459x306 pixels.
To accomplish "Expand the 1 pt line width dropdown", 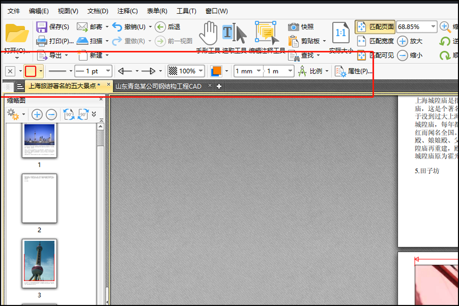I will [x=108, y=71].
